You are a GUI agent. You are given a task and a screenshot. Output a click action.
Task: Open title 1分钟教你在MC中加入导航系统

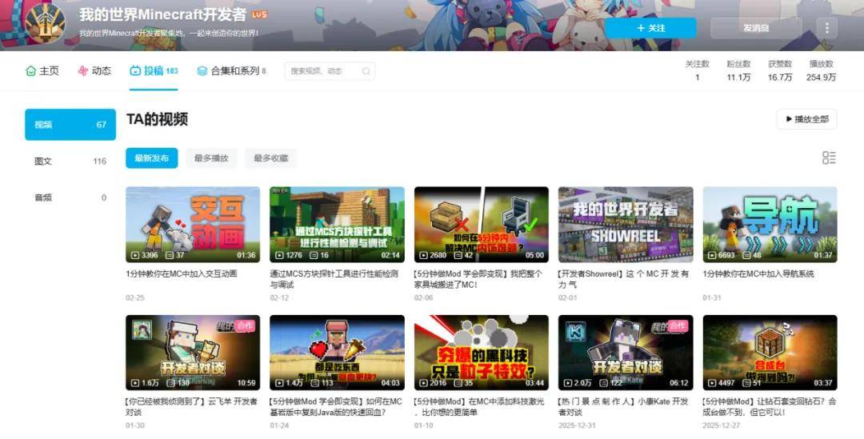tap(758, 273)
